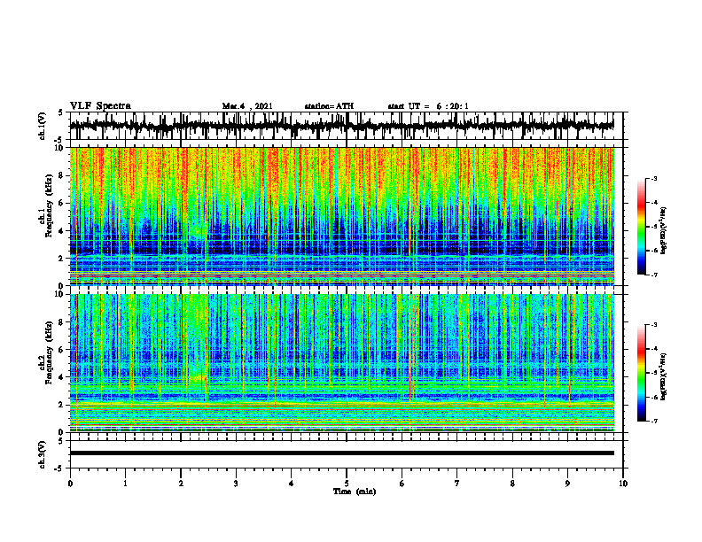Select the date text "Mar.4 , 2021"
Viewport: 702px width, 542px height.
[247, 106]
